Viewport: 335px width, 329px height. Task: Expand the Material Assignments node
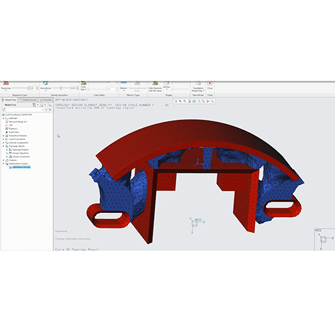tap(3, 143)
